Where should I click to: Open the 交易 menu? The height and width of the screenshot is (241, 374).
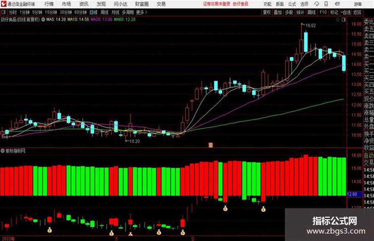click(x=161, y=4)
